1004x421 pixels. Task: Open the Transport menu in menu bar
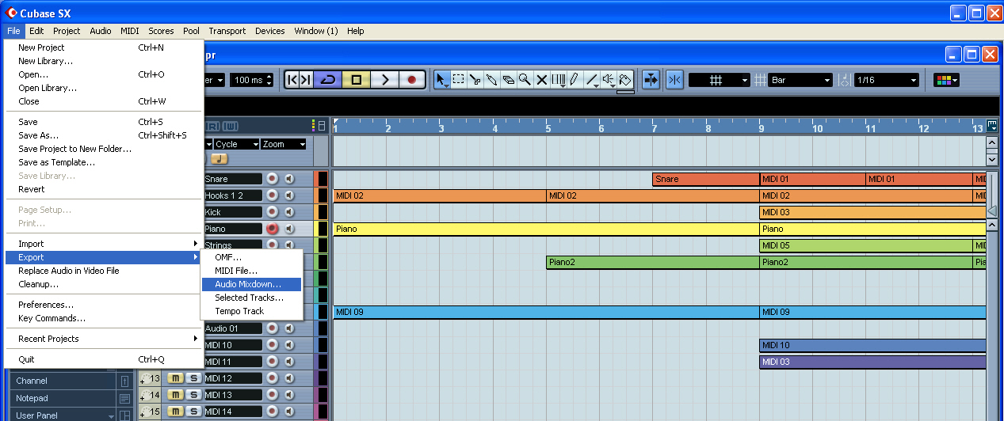coord(227,31)
